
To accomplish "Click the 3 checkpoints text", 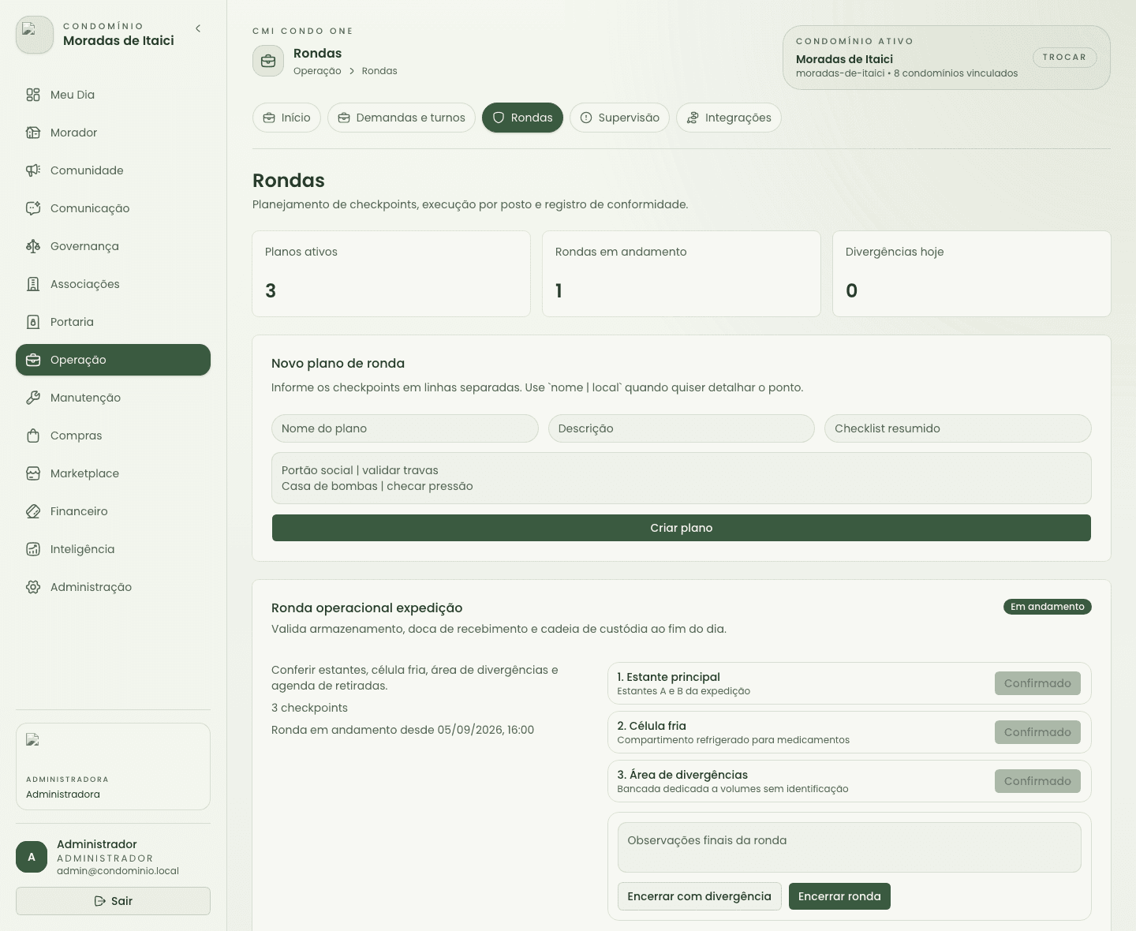I will [309, 708].
